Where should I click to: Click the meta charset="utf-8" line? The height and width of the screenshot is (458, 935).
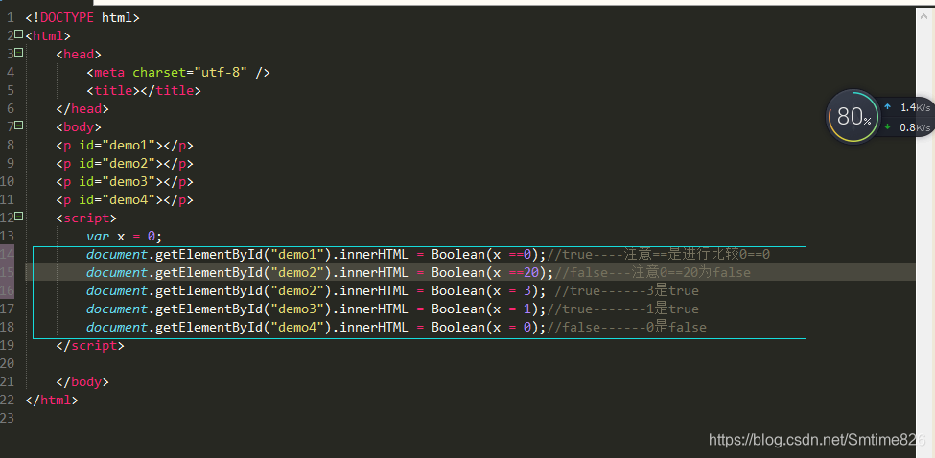coord(178,73)
